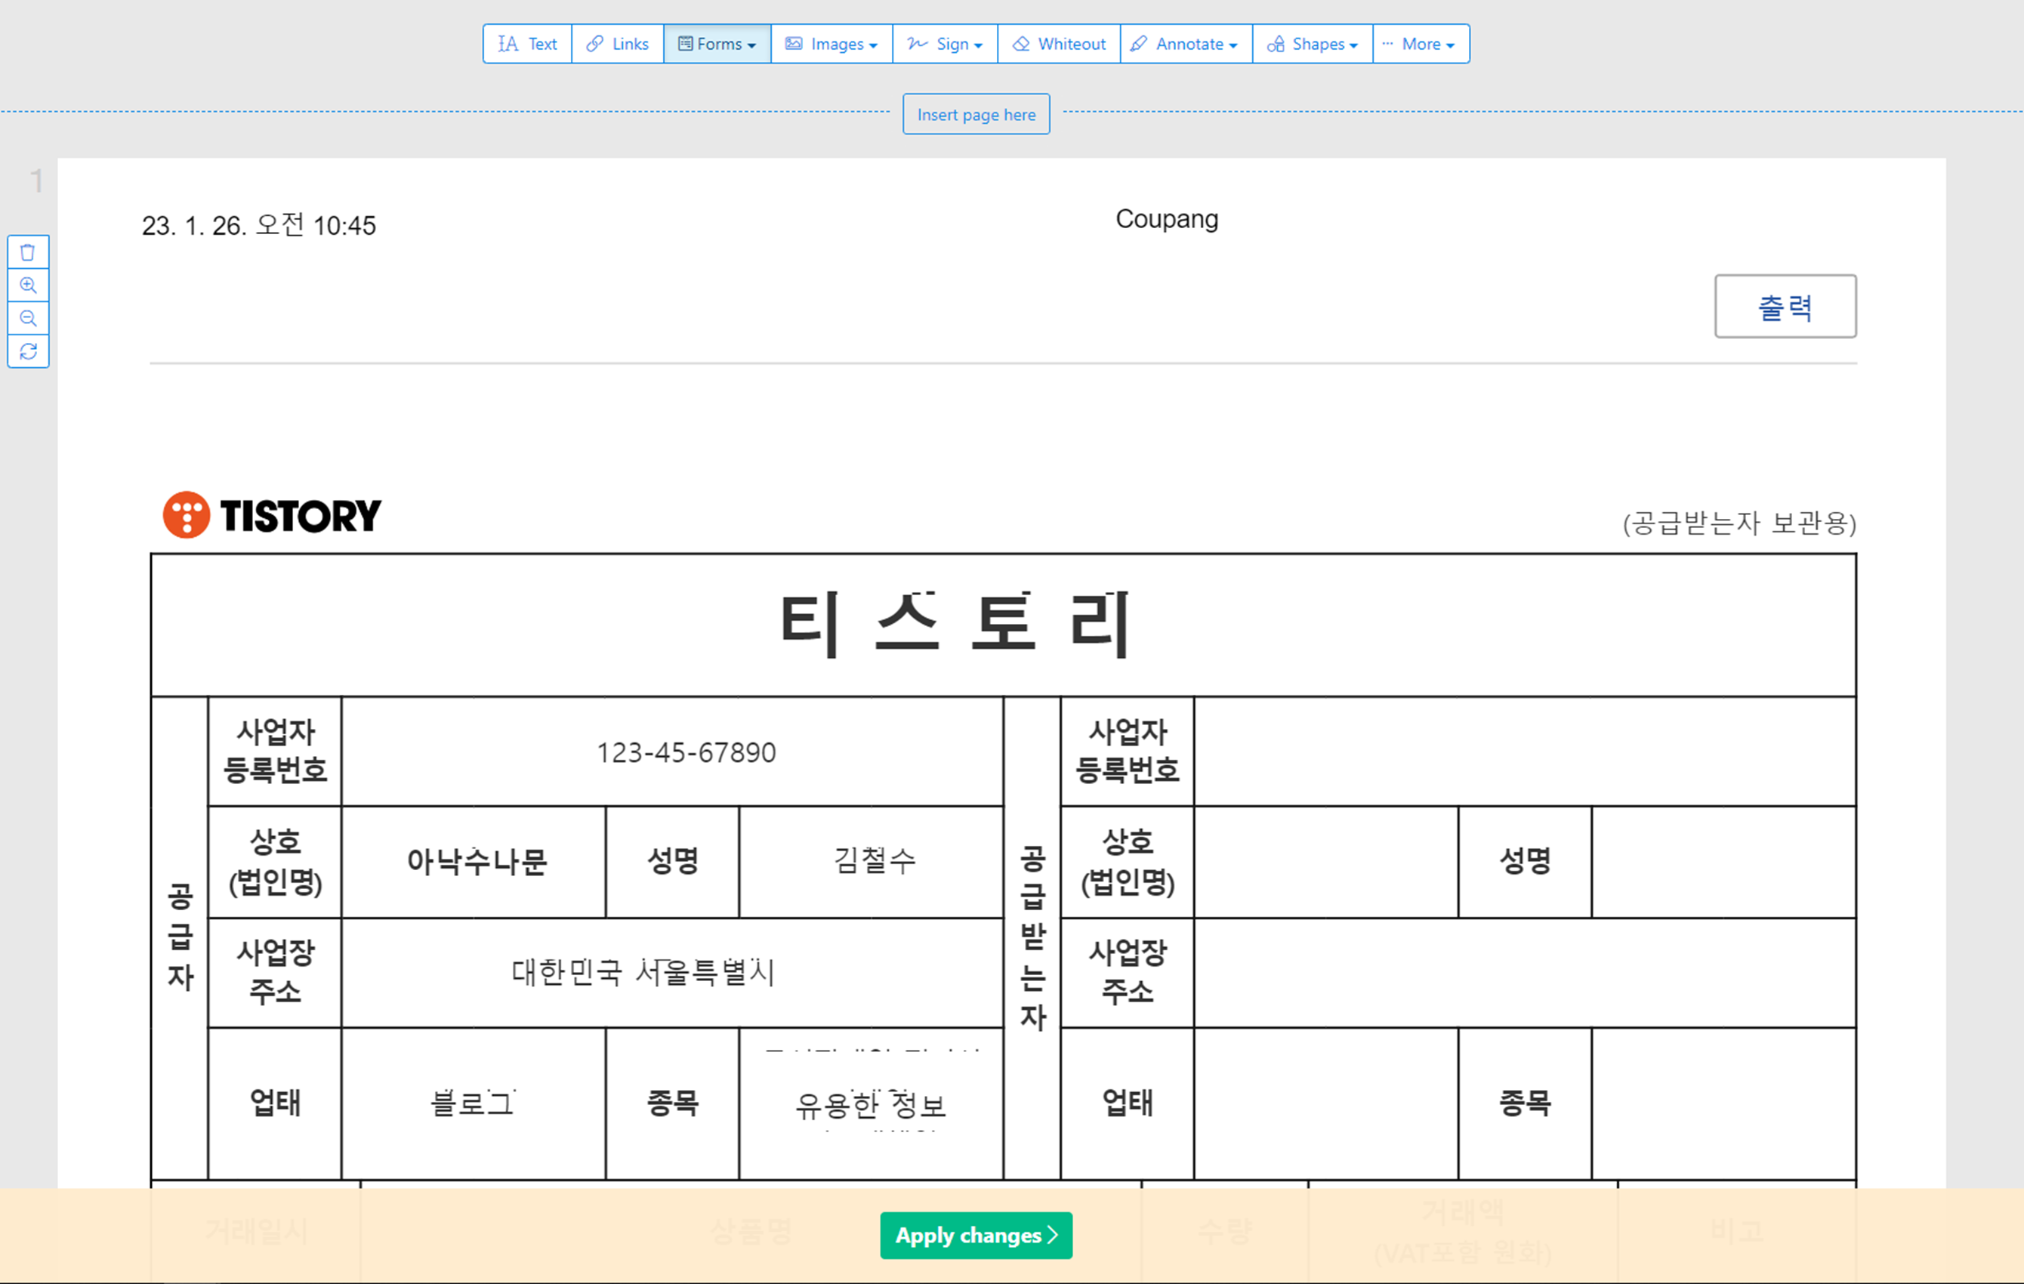Screen dimensions: 2024x1284
Task: Open the Images dropdown menu
Action: [832, 44]
